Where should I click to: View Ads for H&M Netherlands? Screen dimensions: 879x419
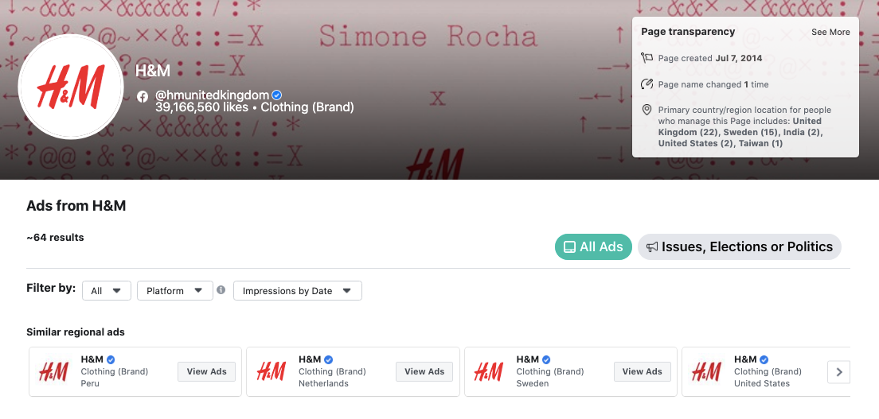point(424,371)
